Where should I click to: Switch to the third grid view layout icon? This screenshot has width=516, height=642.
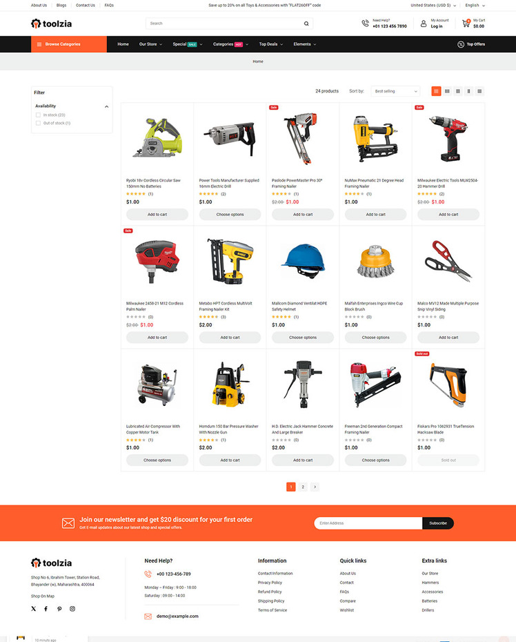point(458,91)
